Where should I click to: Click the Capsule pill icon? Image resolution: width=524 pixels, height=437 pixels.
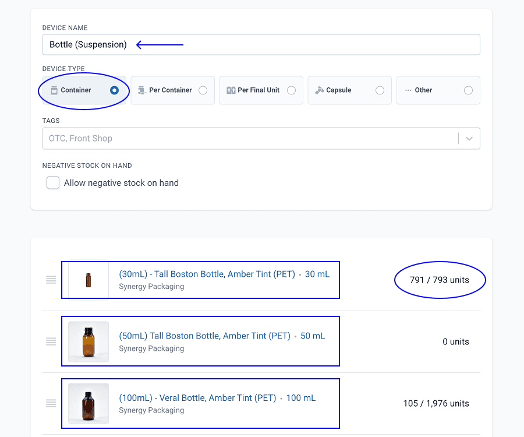point(320,90)
